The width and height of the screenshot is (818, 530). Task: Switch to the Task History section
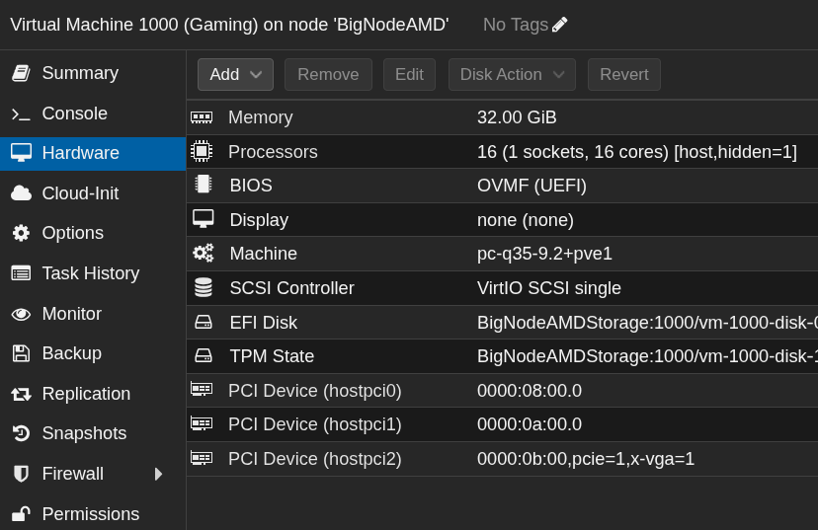click(90, 273)
